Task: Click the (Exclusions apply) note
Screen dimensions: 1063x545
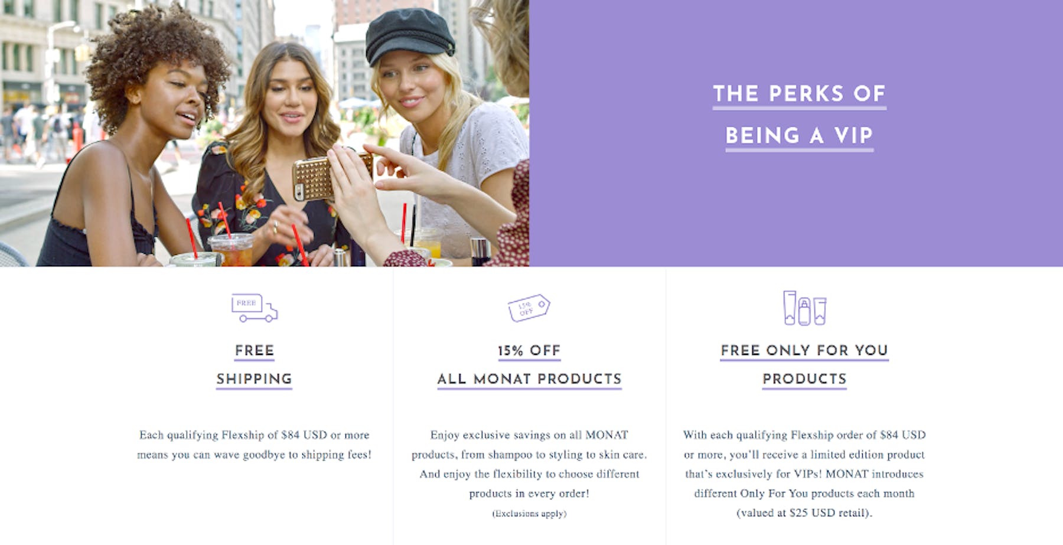Action: [x=529, y=514]
